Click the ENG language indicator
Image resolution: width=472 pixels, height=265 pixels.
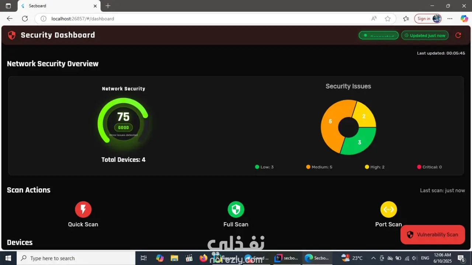click(425, 258)
